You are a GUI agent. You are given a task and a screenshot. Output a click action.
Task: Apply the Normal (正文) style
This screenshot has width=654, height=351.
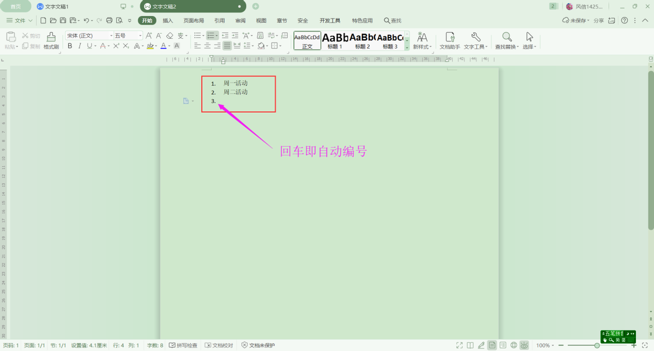tap(307, 40)
